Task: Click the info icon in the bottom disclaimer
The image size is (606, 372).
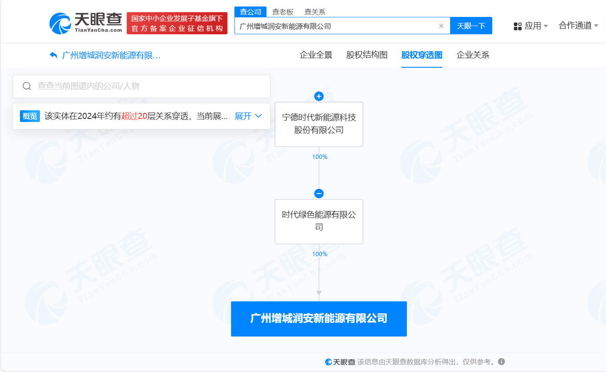Action: (502, 361)
